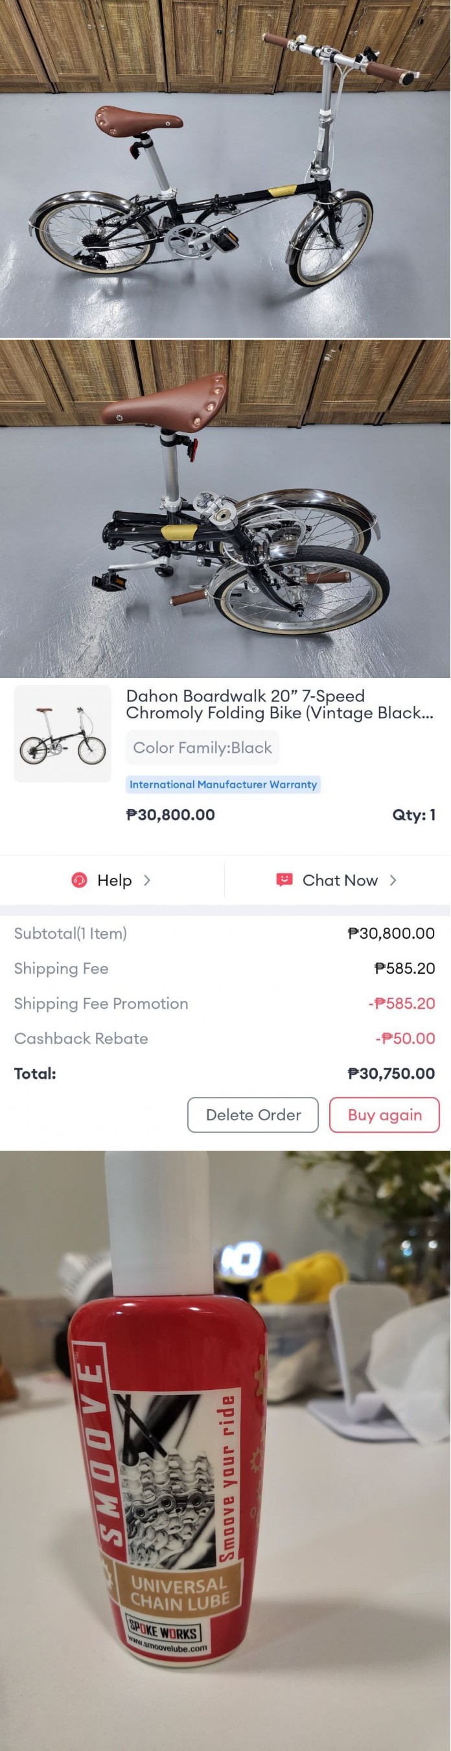Tap the Shipping Fee Promotion row
The height and width of the screenshot is (1751, 451).
[x=225, y=1004]
